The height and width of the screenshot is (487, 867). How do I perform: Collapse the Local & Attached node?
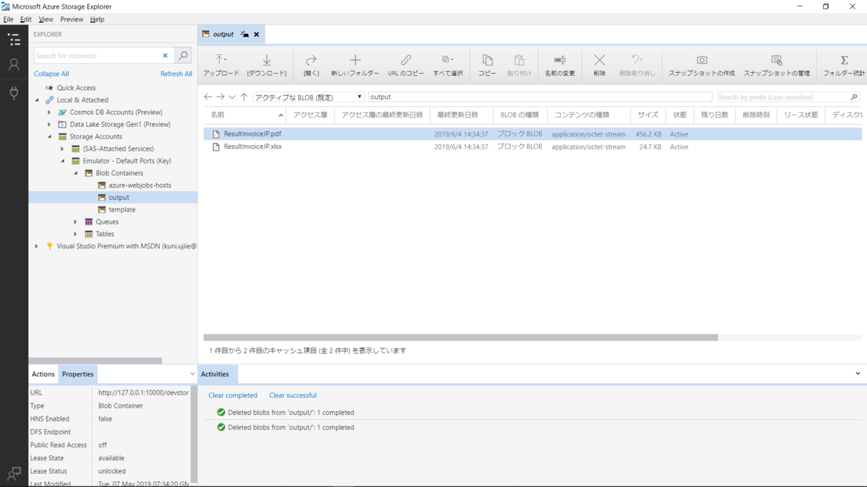pos(38,100)
